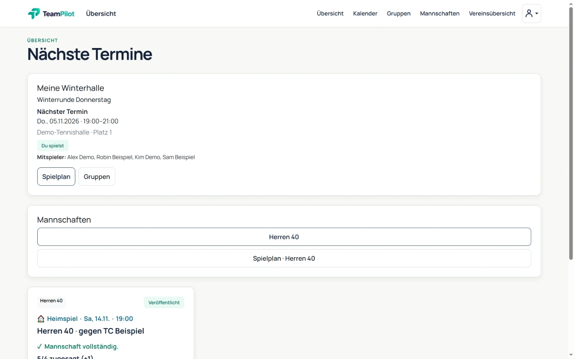
Task: Go to the Gruppen navigation item
Action: click(x=399, y=13)
